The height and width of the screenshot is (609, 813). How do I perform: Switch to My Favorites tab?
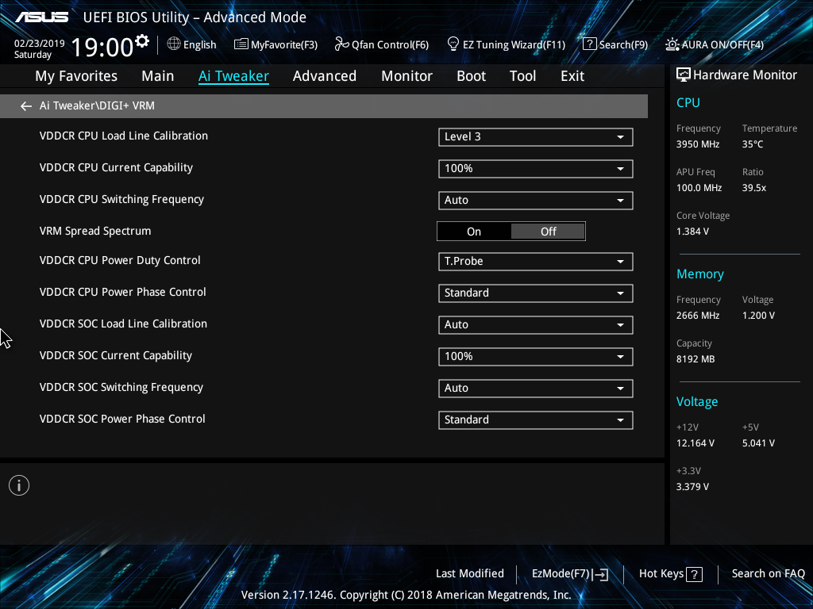76,76
